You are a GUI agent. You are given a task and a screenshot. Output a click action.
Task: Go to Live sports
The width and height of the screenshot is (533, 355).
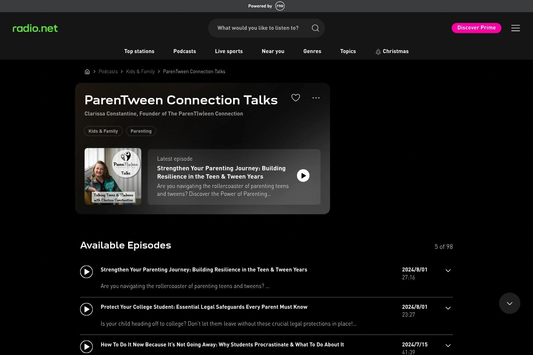tap(229, 51)
